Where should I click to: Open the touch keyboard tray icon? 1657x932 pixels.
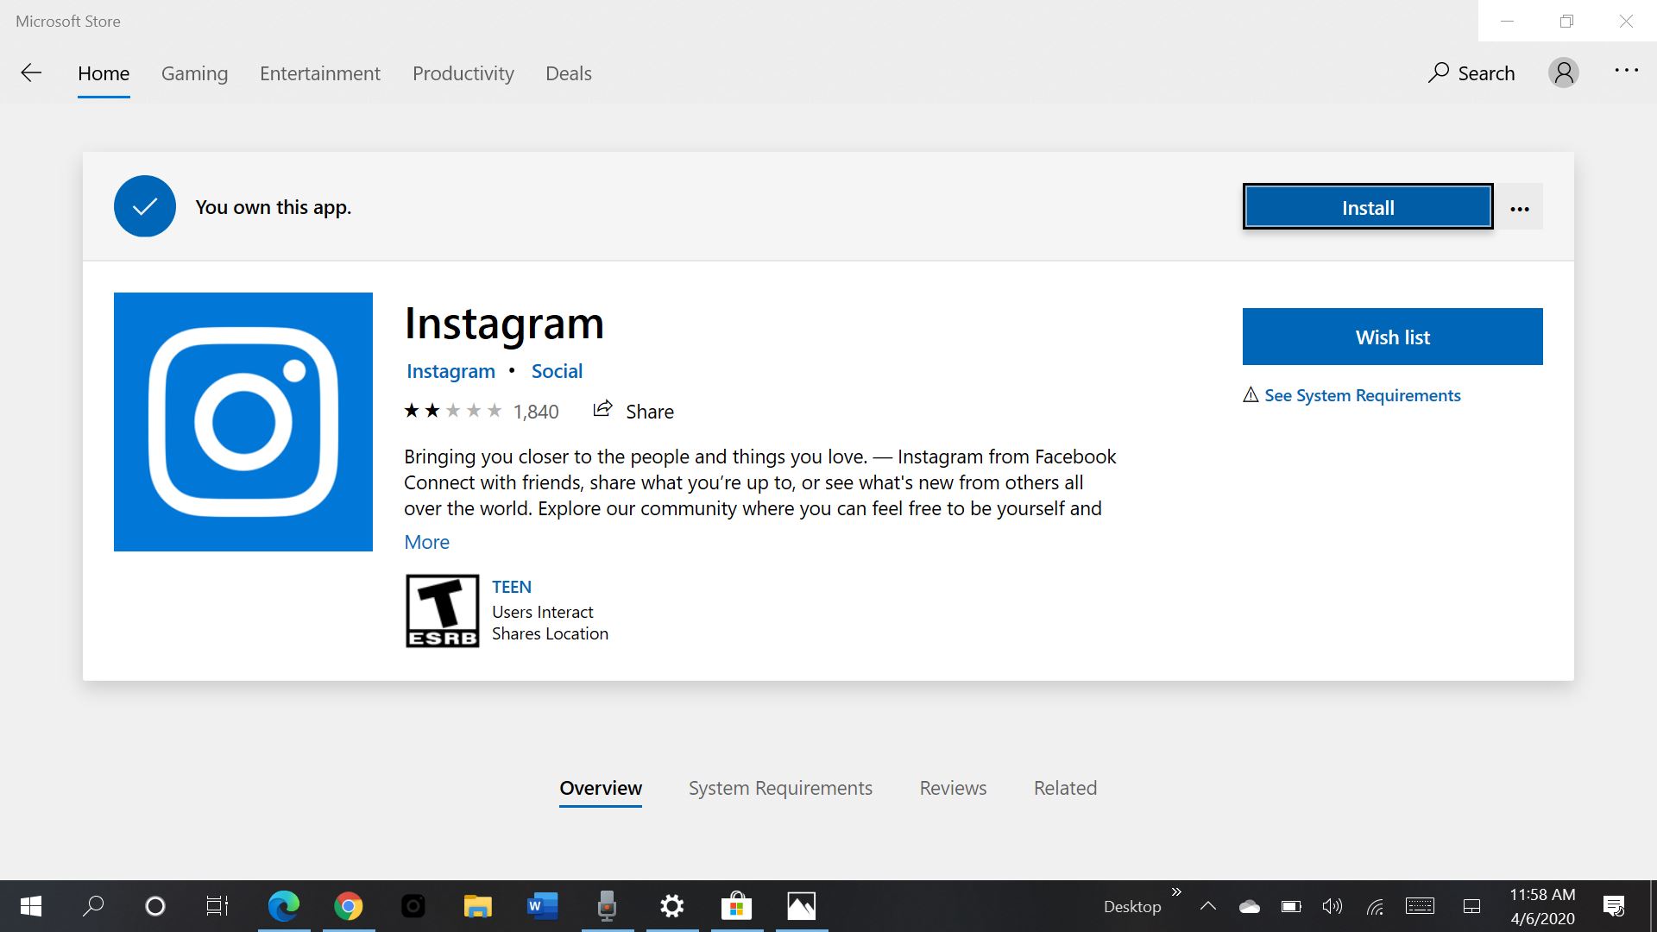(x=1420, y=906)
